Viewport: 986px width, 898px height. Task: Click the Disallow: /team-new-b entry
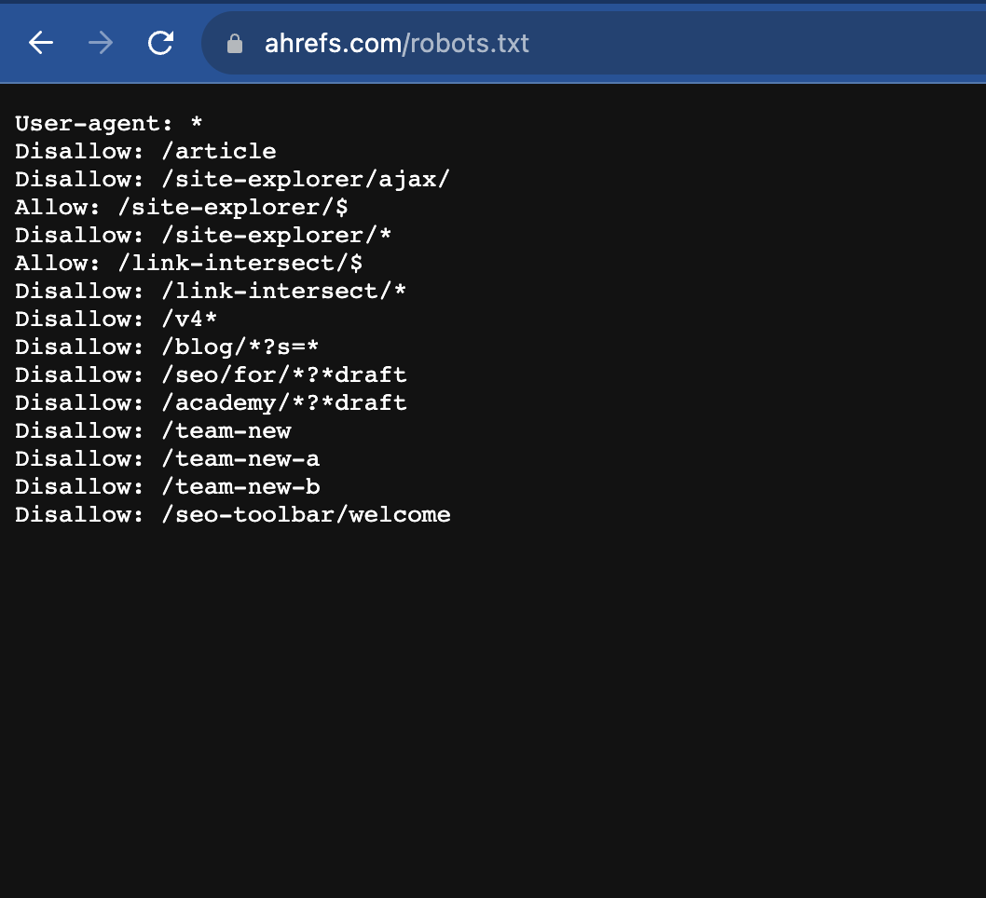(x=166, y=486)
